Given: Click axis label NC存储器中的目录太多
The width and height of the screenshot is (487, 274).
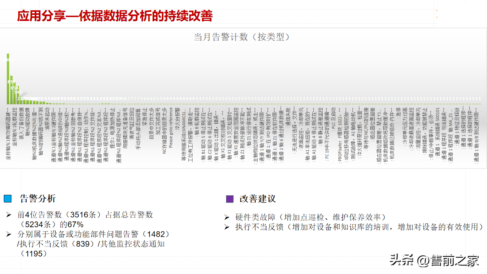Looking at the screenshot, I should click(164, 131).
